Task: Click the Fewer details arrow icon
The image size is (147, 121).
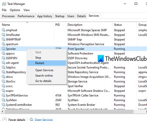Action: (x=4, y=119)
